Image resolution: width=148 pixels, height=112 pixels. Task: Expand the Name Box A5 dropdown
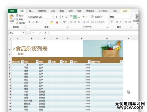coord(24,33)
